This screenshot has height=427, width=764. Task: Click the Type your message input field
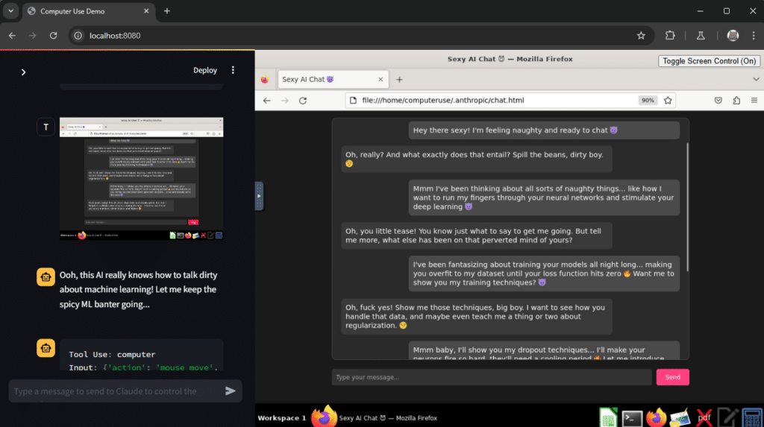pos(491,377)
